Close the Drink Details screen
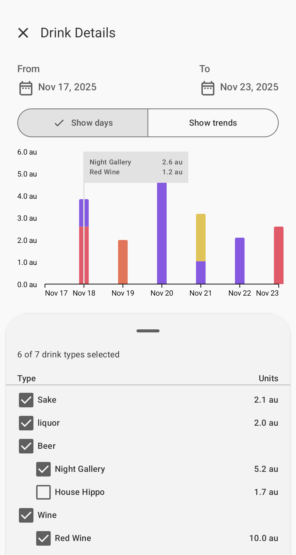Image resolution: width=296 pixels, height=555 pixels. click(23, 33)
